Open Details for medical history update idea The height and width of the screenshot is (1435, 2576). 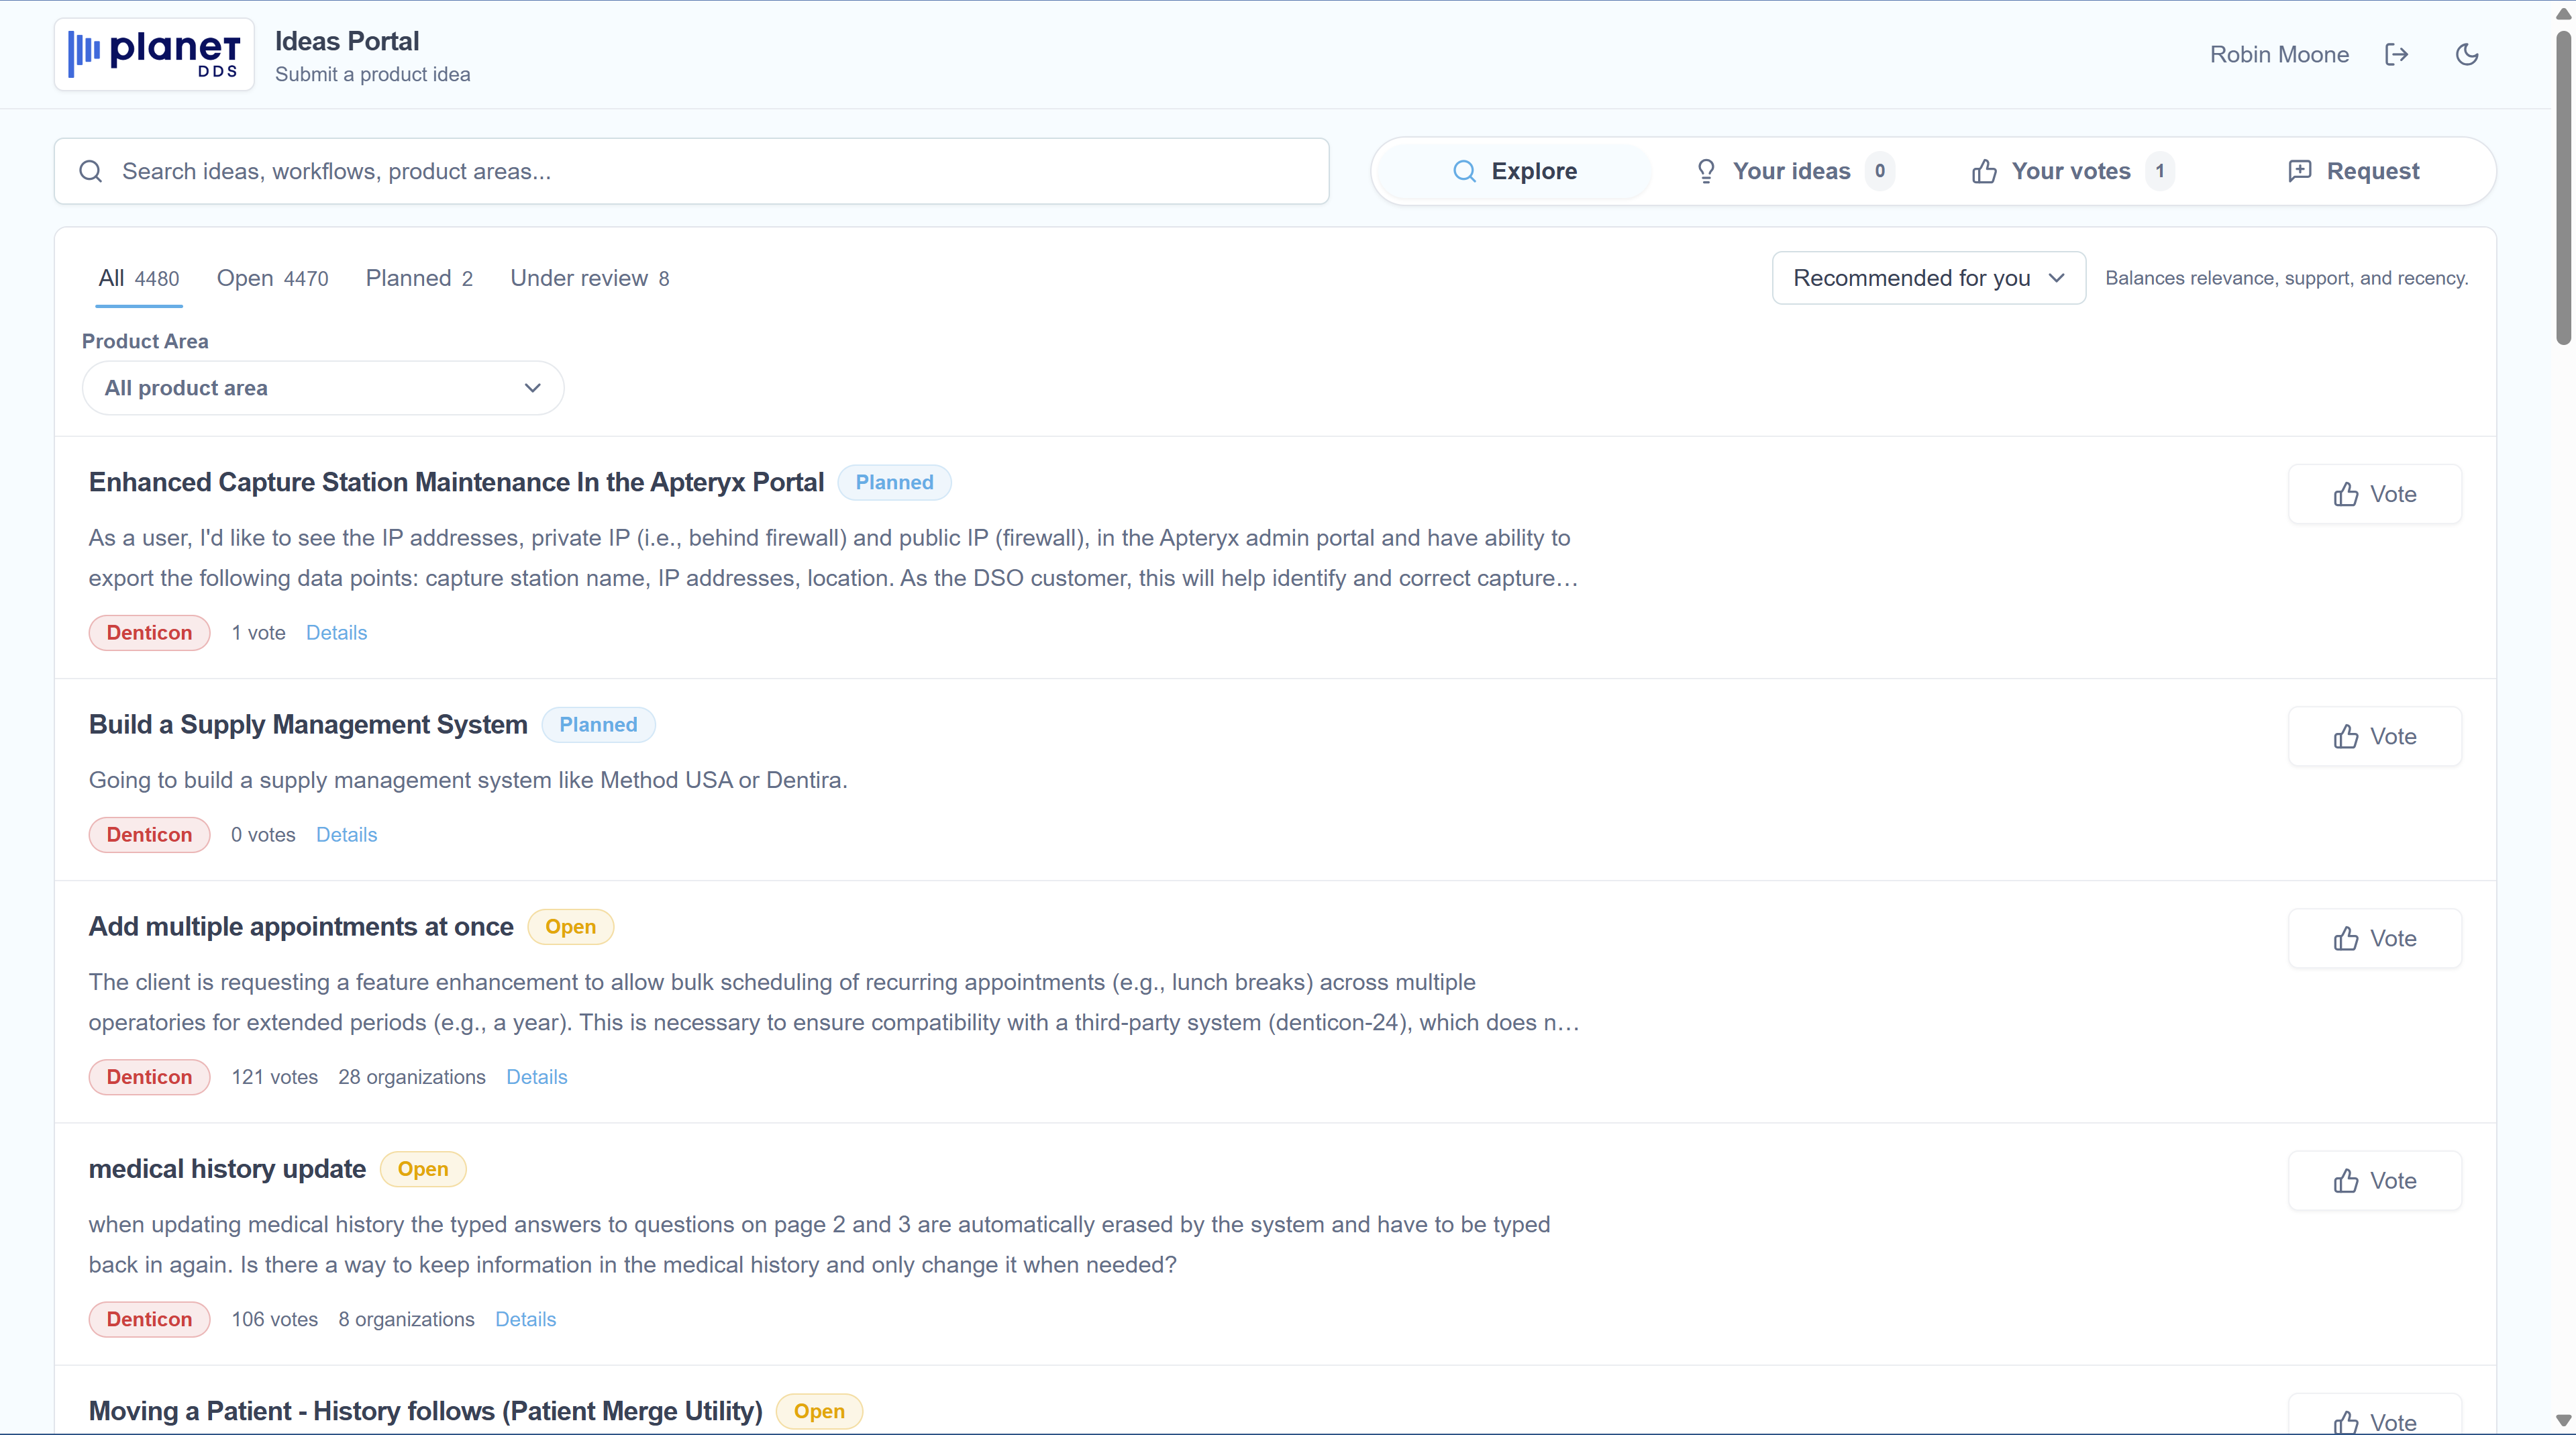tap(525, 1319)
